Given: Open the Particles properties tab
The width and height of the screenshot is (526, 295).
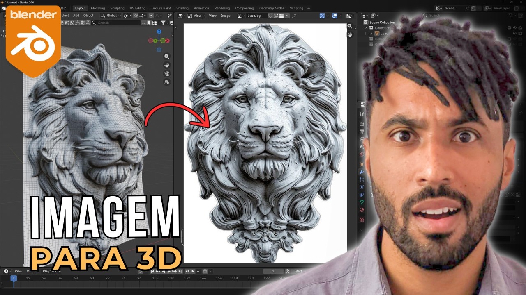Looking at the screenshot, I should [362, 179].
